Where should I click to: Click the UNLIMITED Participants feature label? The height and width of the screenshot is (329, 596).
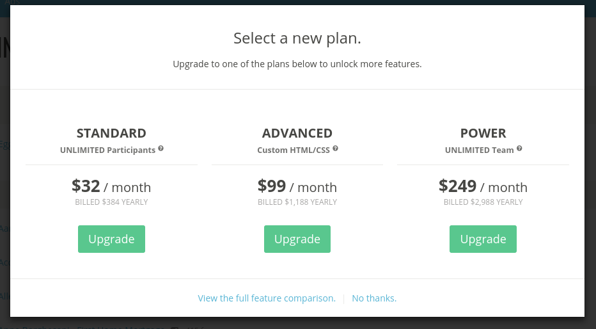[107, 150]
